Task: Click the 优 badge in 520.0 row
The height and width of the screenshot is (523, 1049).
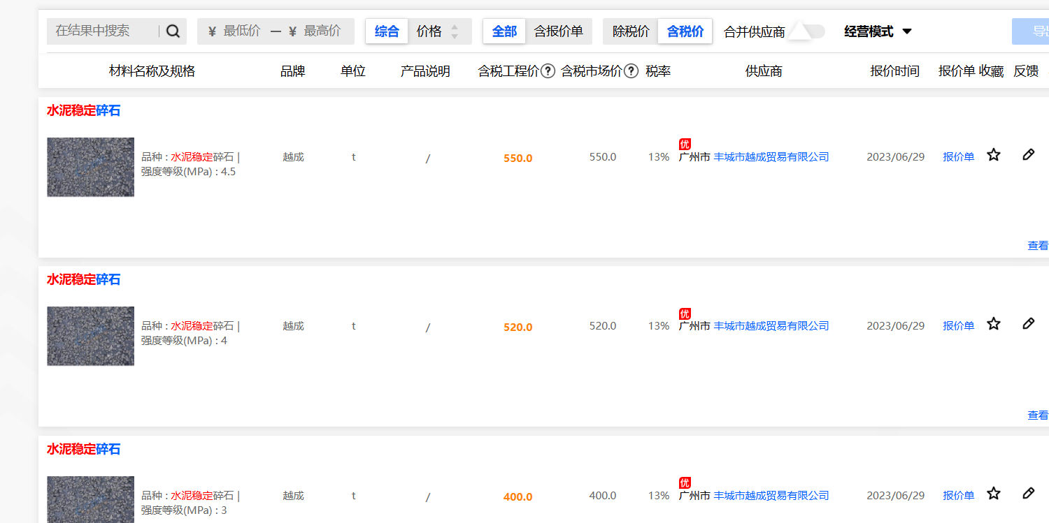Action: point(685,314)
